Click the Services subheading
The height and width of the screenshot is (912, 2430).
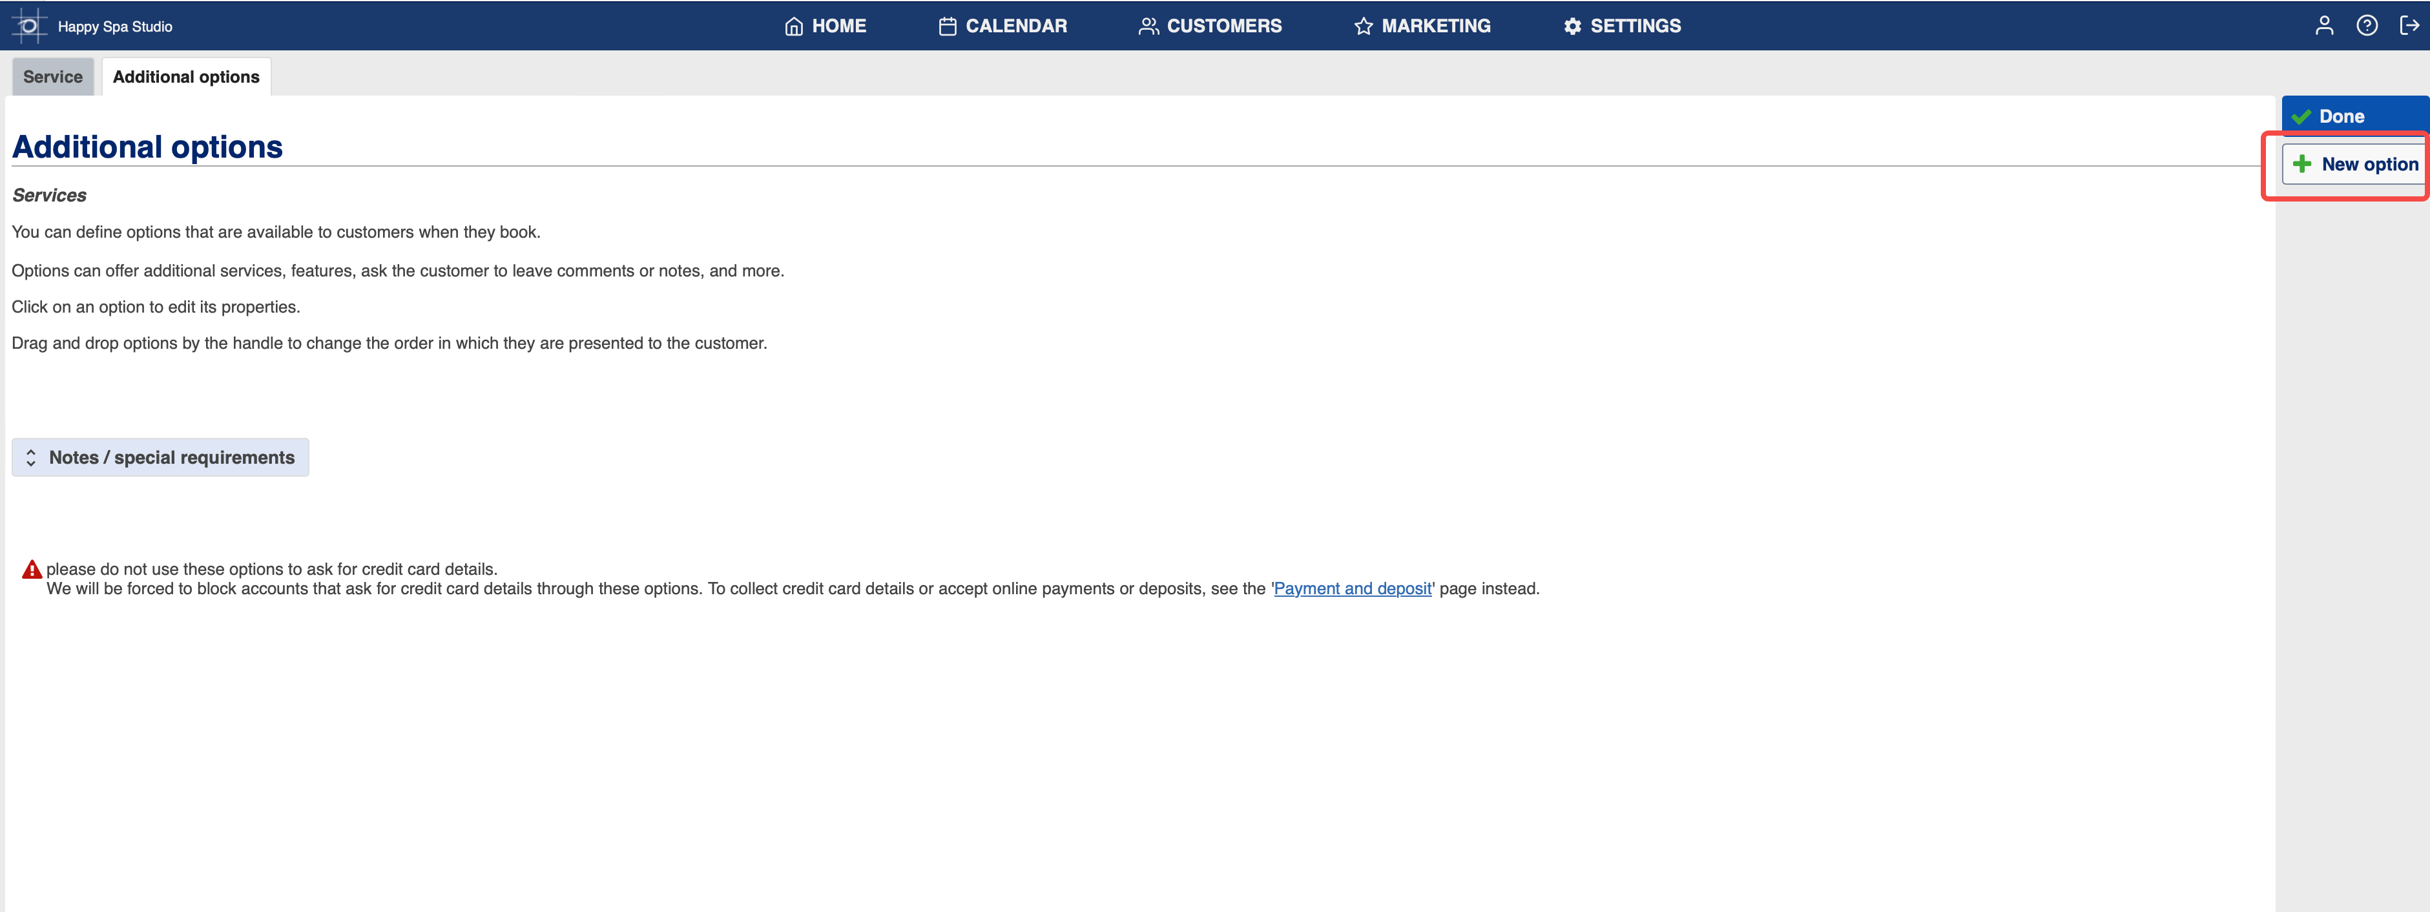click(49, 195)
